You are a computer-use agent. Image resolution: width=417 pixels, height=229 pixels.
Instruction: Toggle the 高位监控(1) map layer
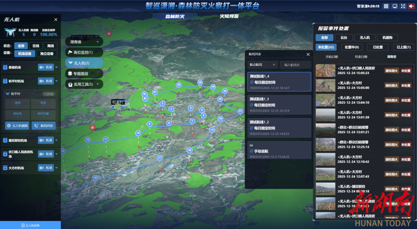84,52
